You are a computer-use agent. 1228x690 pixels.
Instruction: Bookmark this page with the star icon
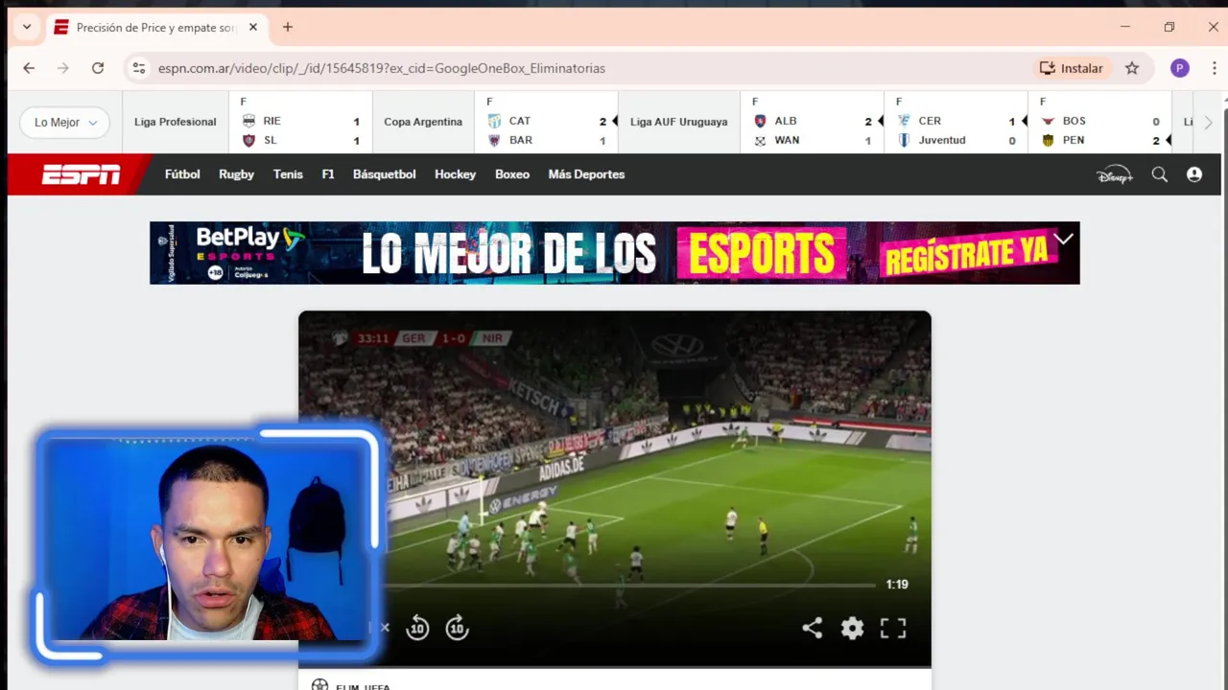[1132, 68]
